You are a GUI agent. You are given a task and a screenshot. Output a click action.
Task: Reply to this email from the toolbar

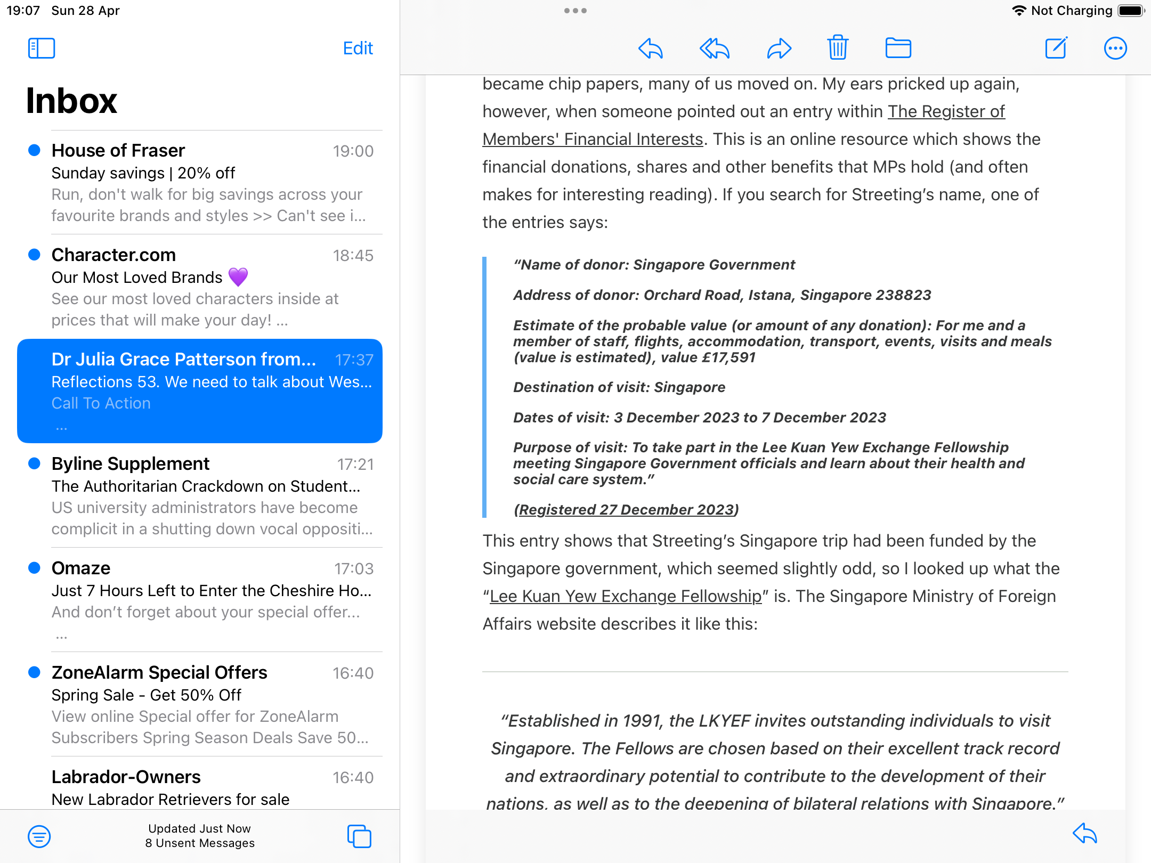[x=651, y=48]
